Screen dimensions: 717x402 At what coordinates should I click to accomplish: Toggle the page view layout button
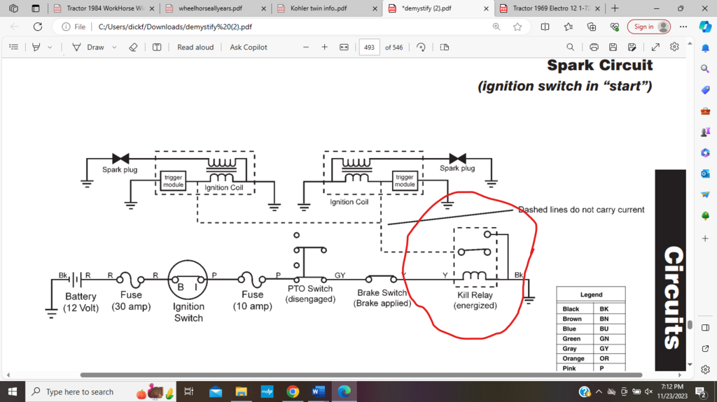tap(445, 48)
